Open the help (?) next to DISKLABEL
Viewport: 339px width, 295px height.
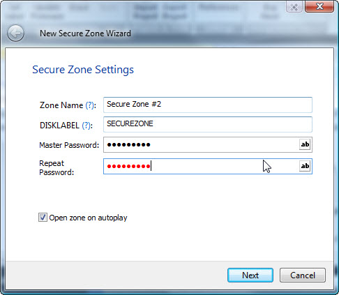coord(86,126)
